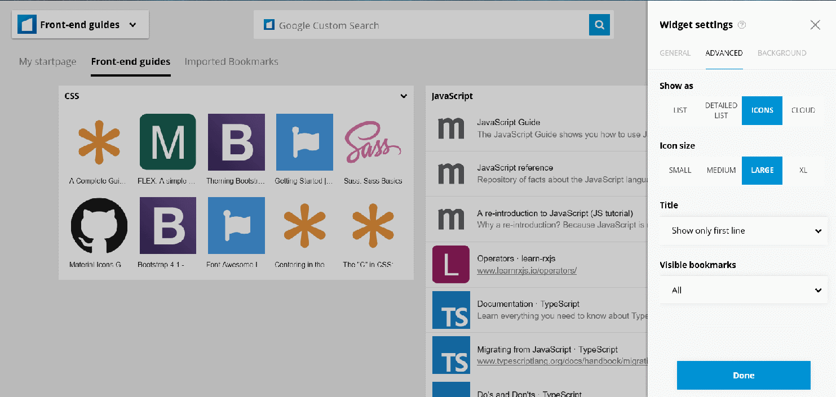Open the JavaScript Guide MDN icon
This screenshot has height=397, width=836.
(x=450, y=128)
